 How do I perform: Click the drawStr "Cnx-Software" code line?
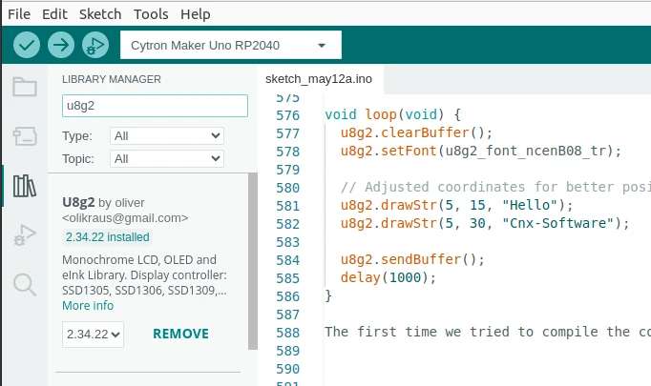point(485,223)
